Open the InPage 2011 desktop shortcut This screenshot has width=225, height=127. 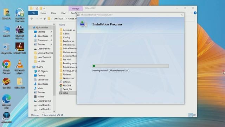coord(20,49)
